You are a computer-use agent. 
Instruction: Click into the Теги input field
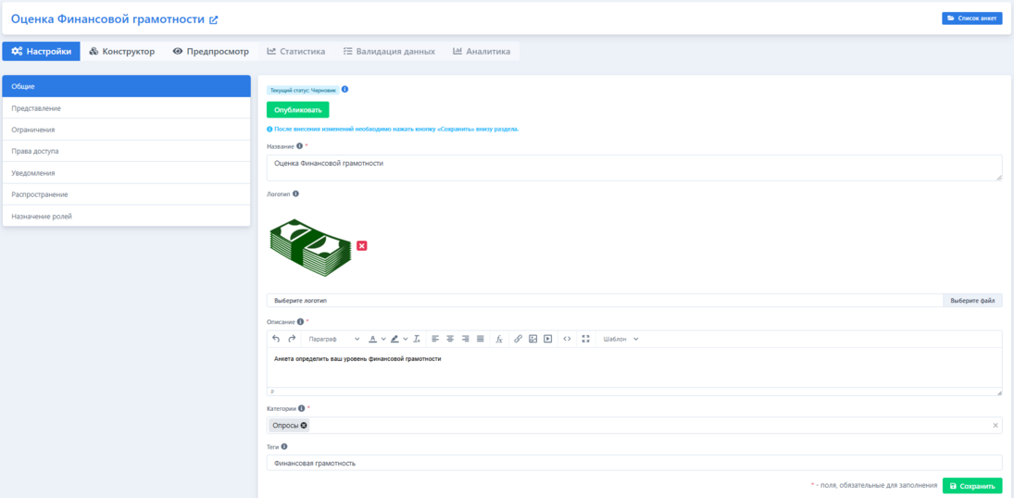633,463
